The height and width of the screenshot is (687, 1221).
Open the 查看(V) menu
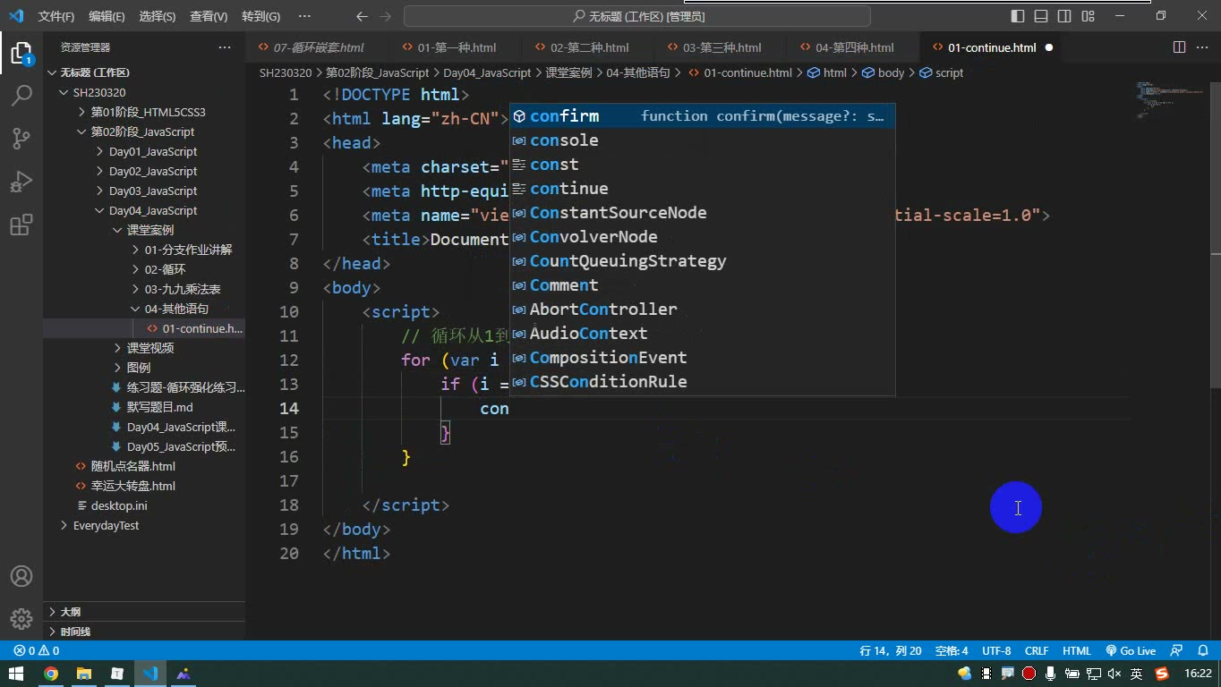click(x=209, y=16)
